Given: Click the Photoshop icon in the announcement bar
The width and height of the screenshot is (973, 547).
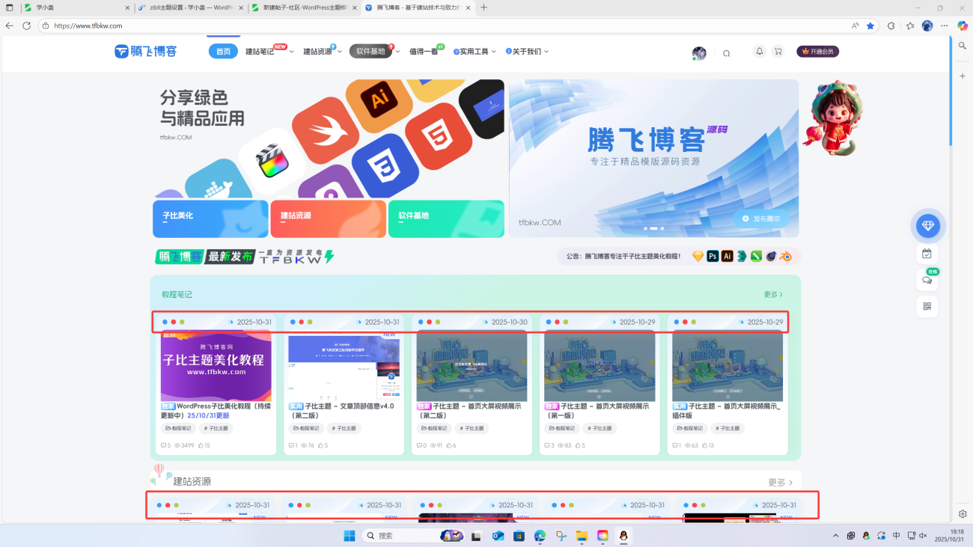Looking at the screenshot, I should (x=713, y=256).
